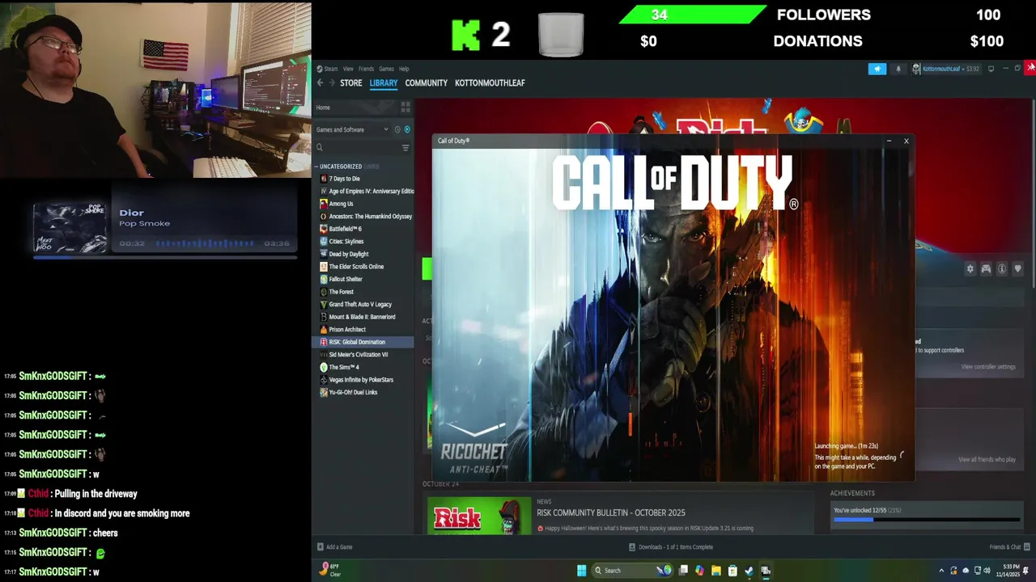This screenshot has height=582, width=1036.
Task: Open the Help menu
Action: coord(404,69)
